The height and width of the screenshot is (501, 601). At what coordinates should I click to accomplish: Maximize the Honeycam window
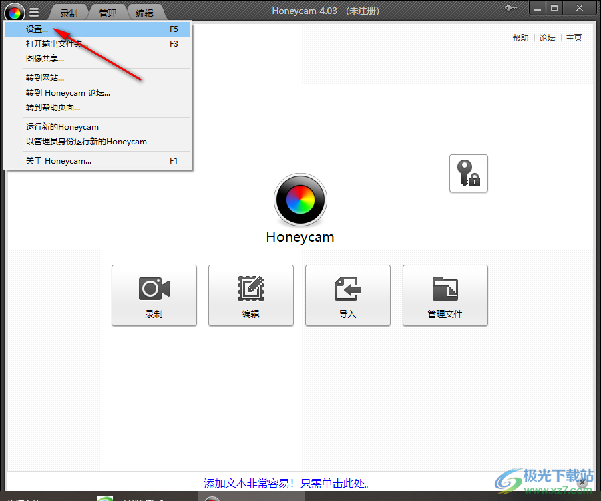(554, 8)
